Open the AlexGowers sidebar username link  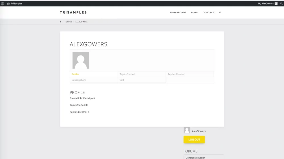point(199,131)
